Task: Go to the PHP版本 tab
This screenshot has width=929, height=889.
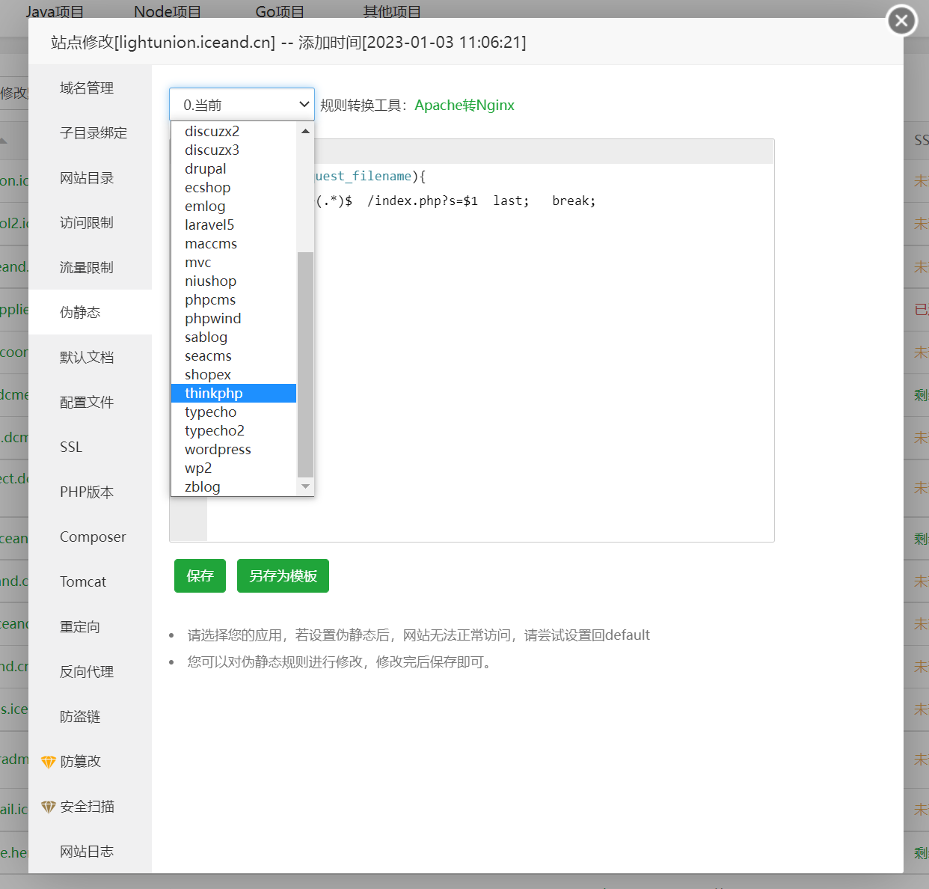Action: click(87, 492)
